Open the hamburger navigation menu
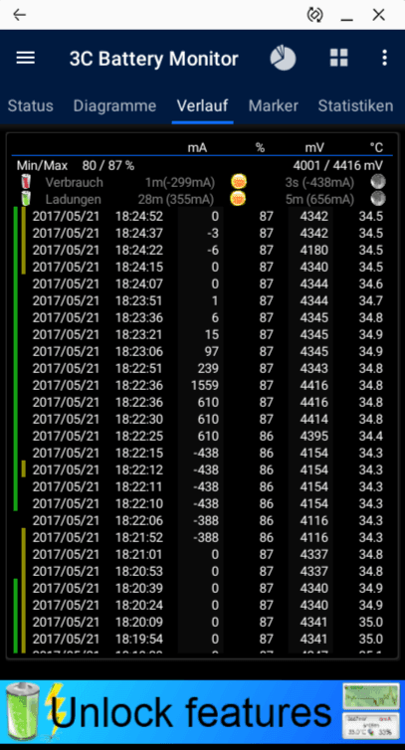This screenshot has height=750, width=405. [25, 59]
